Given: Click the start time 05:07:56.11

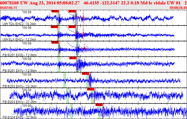Looking at the screenshot, I should 8,8.
